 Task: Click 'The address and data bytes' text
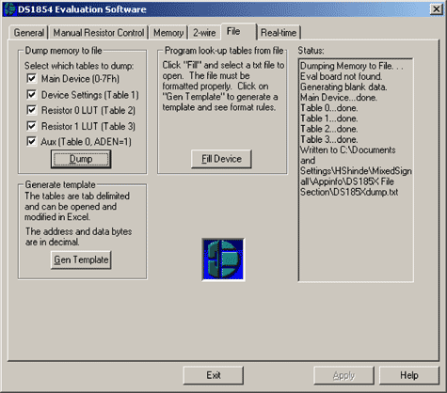click(79, 231)
